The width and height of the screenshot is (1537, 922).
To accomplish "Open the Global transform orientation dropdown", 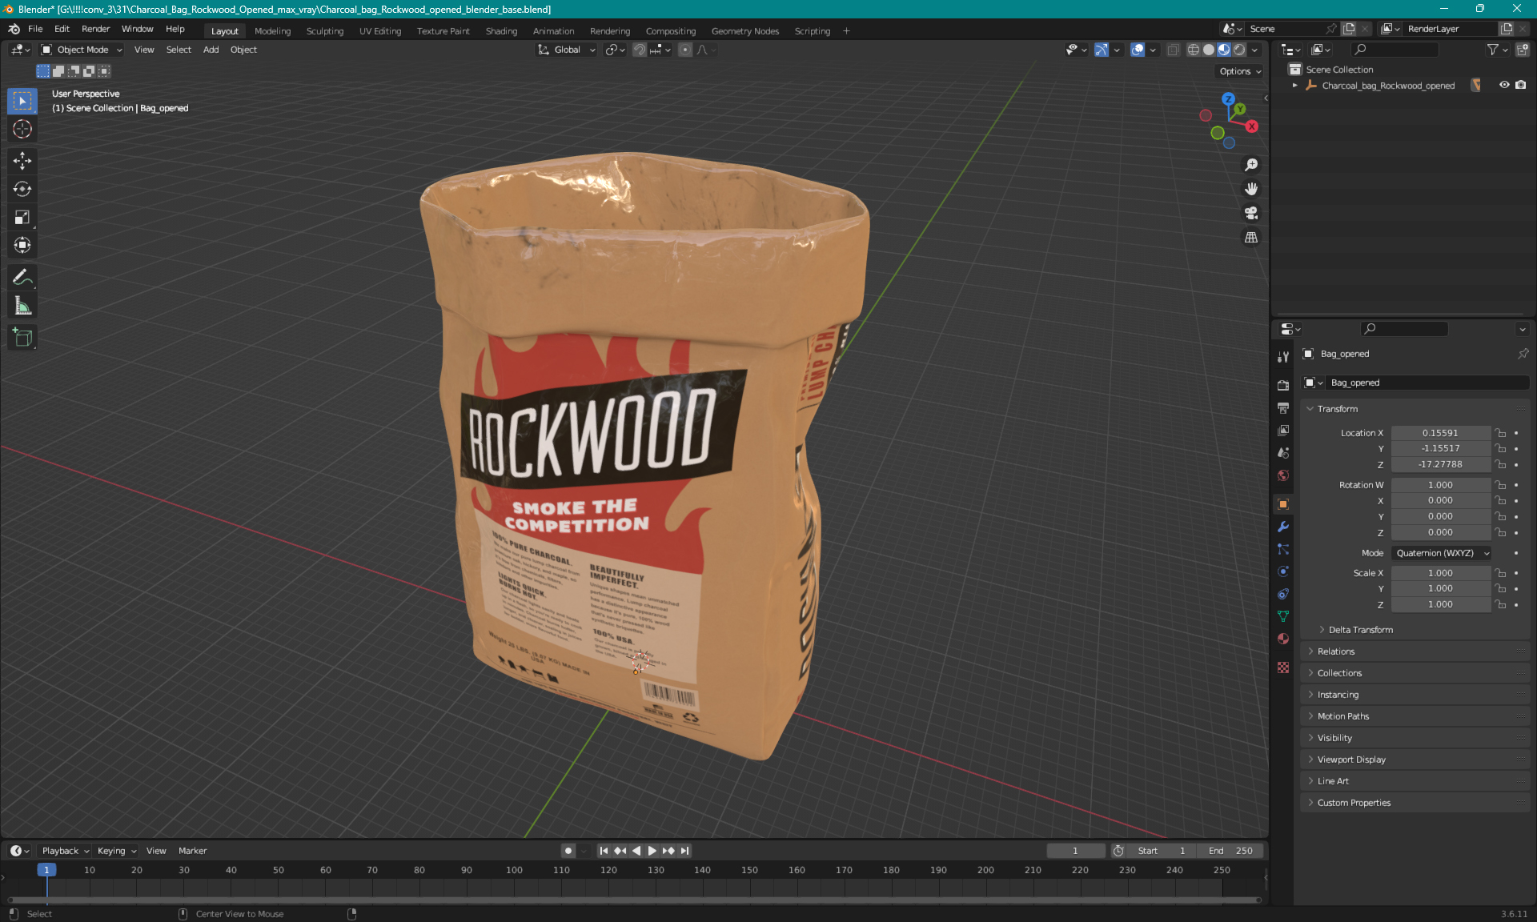I will 567,50.
